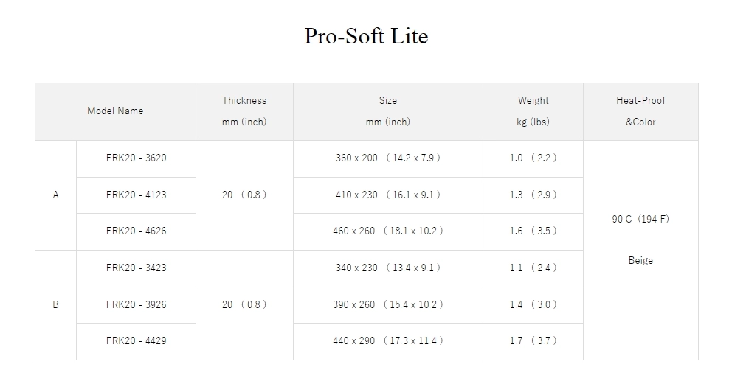Click the Weight kg (lbs) header

(533, 111)
